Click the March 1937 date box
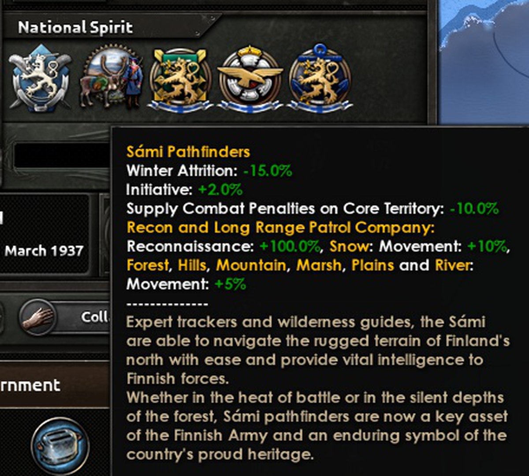The height and width of the screenshot is (476, 529). pos(44,251)
